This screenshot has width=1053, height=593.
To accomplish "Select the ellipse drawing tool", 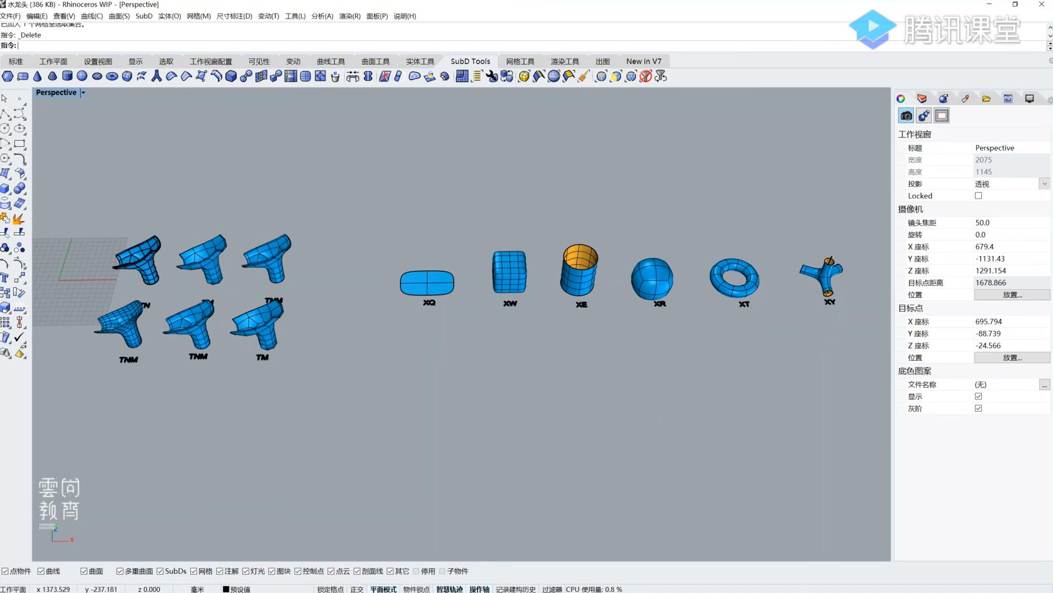I will (20, 129).
